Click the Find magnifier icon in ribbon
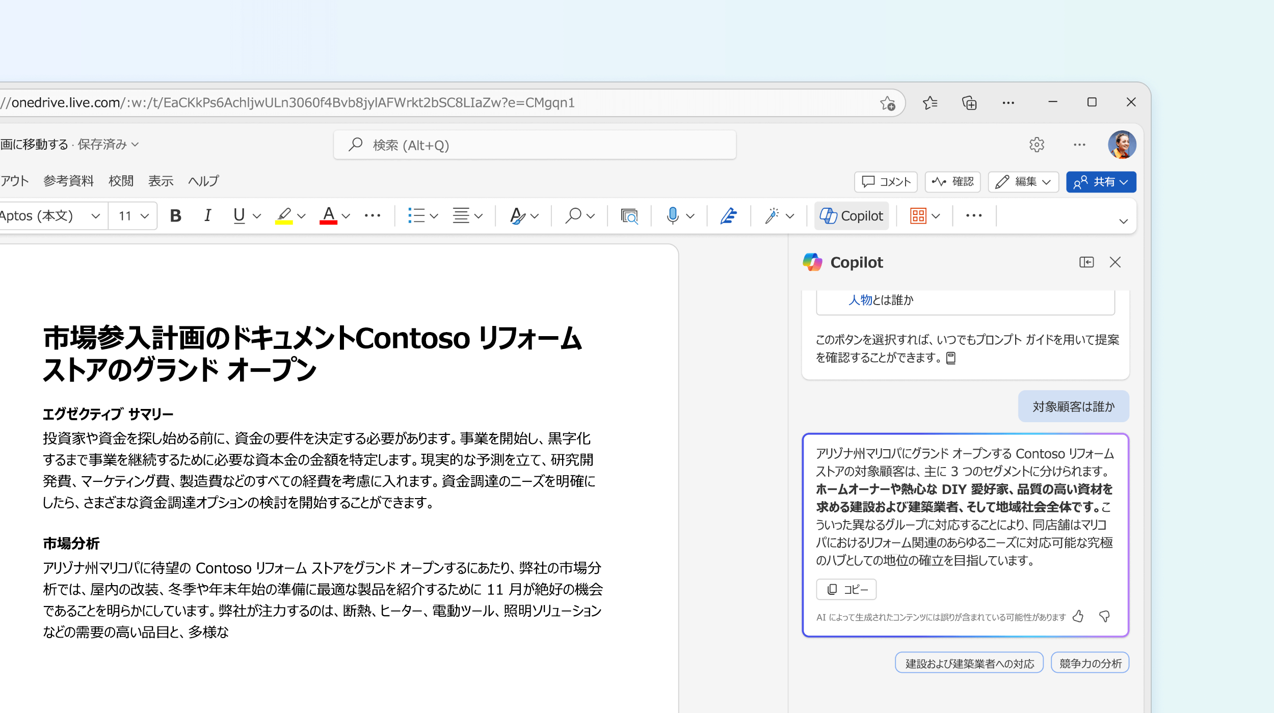 coord(573,216)
